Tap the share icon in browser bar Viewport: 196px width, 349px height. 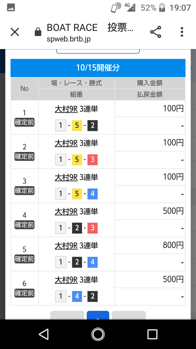[156, 32]
